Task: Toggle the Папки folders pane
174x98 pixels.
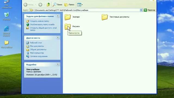Action: pos(69,5)
